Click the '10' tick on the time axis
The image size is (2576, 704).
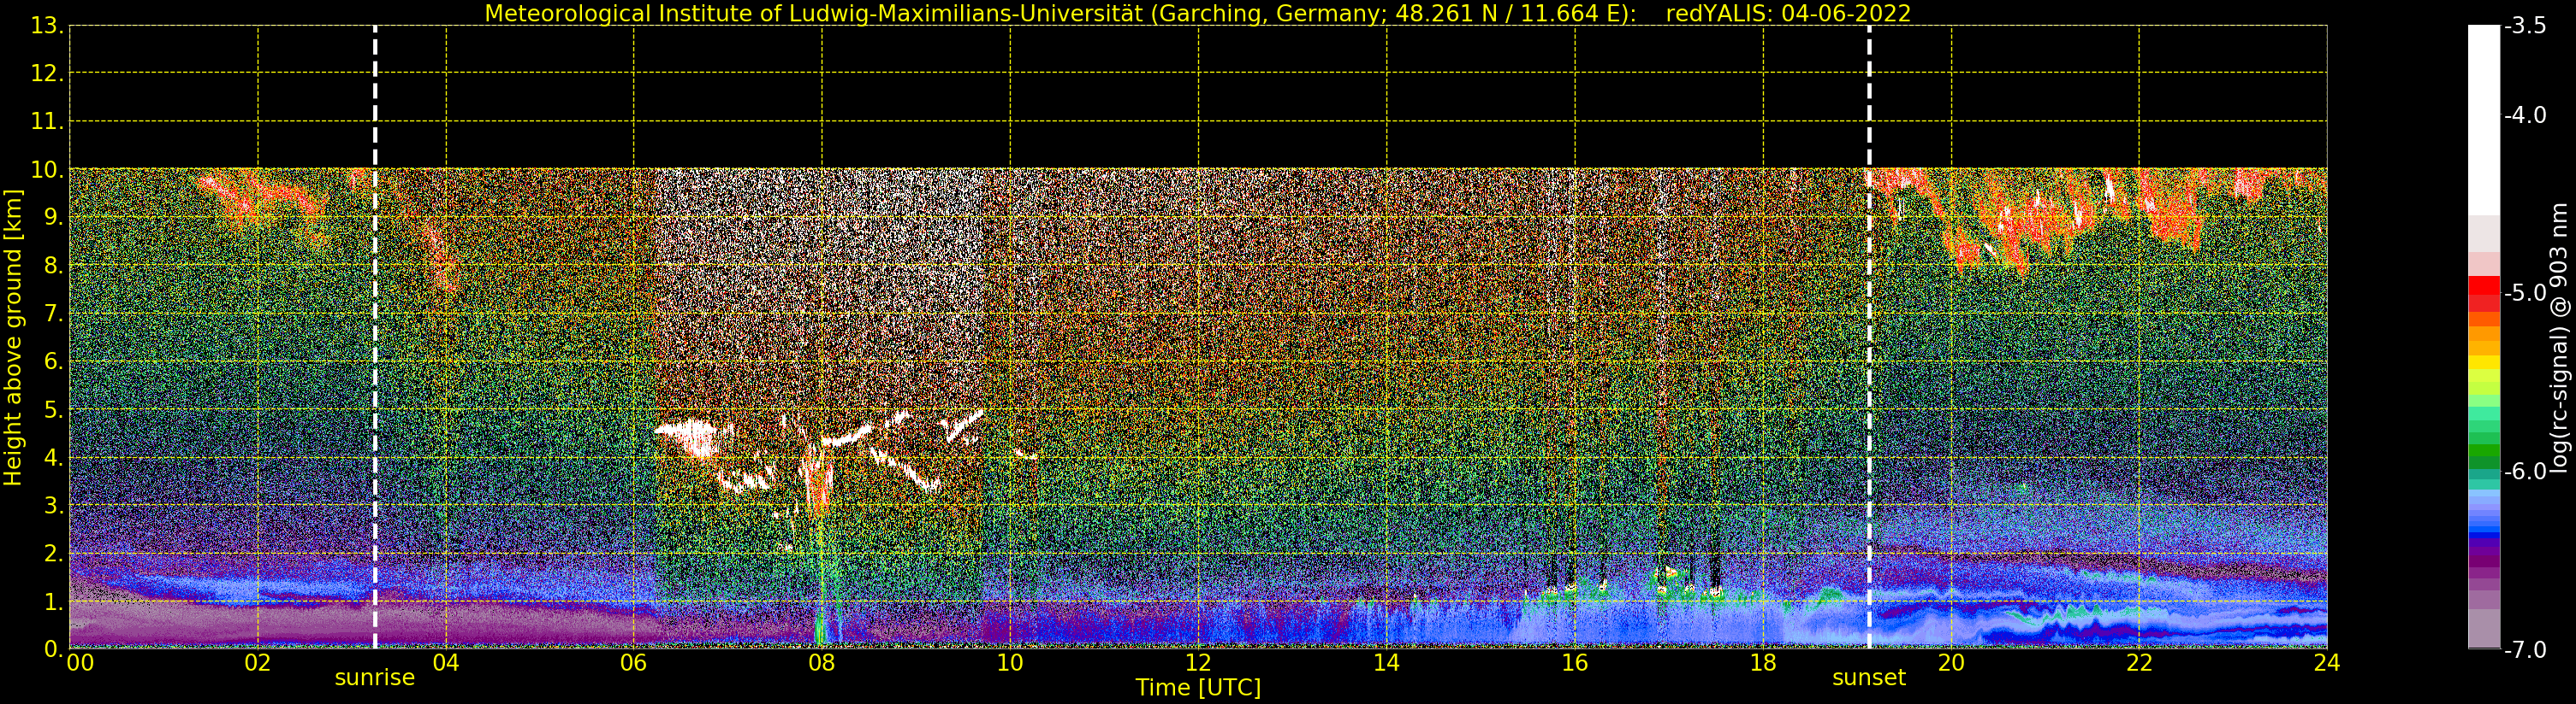click(1010, 662)
